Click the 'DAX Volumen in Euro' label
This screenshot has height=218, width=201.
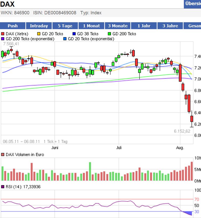pyautogui.click(x=25, y=155)
